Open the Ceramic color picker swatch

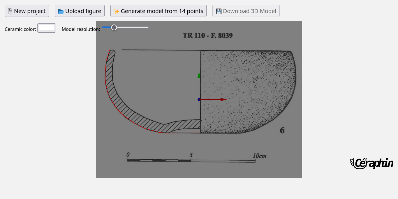tap(47, 28)
